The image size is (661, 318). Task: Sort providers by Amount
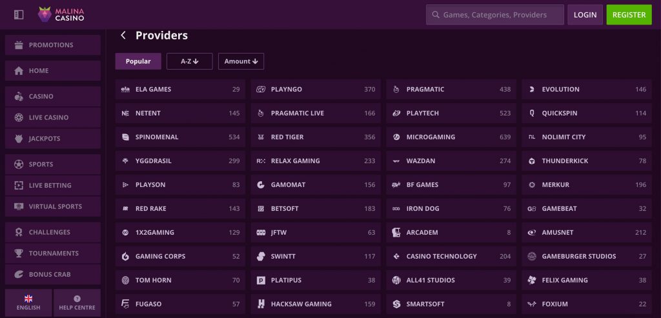pyautogui.click(x=241, y=61)
